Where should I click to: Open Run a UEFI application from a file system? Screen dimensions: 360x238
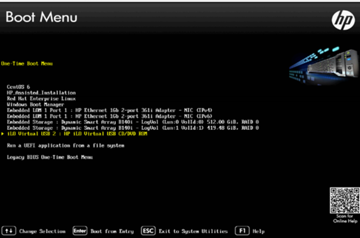[x=66, y=146]
